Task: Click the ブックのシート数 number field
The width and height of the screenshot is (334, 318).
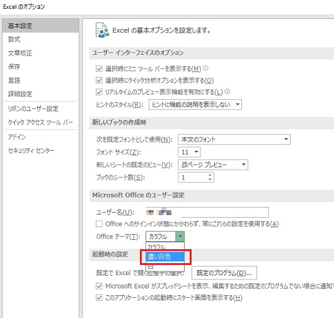Action: [x=193, y=177]
